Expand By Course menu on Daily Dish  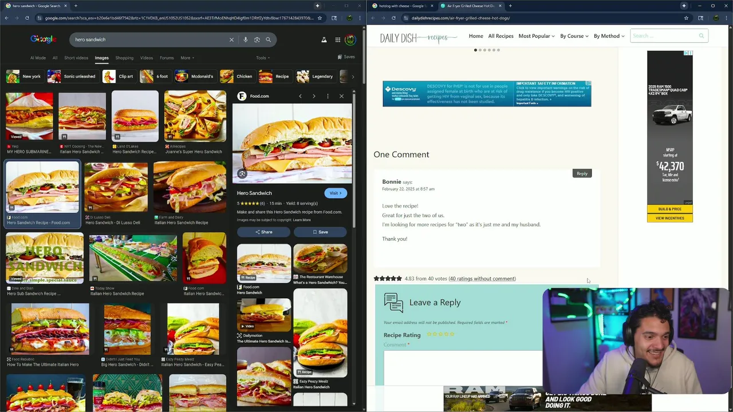coord(574,36)
